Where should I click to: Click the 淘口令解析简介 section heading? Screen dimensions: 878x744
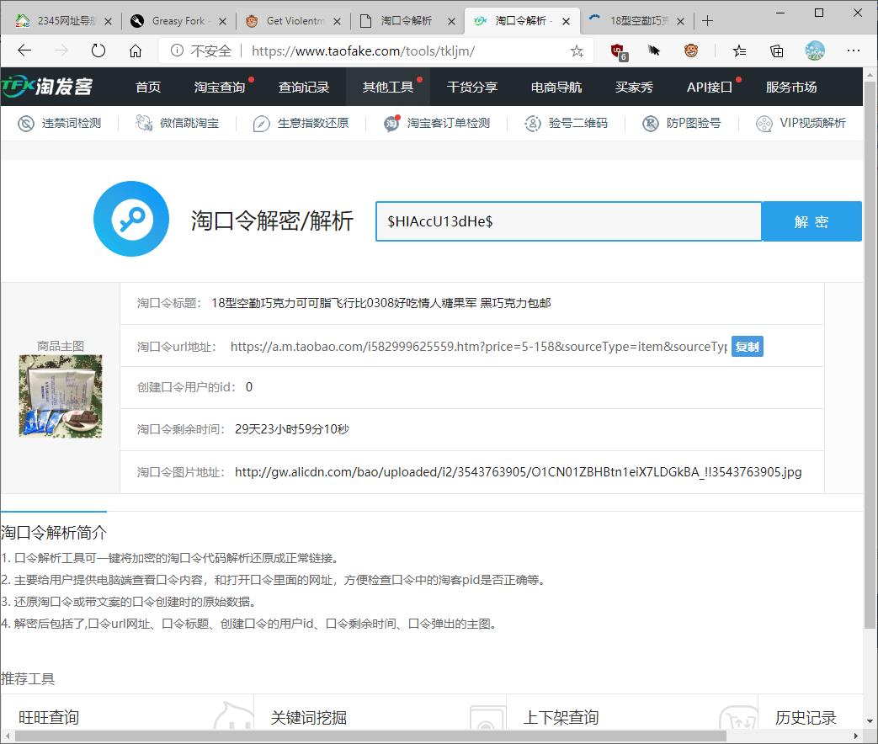pyautogui.click(x=54, y=532)
